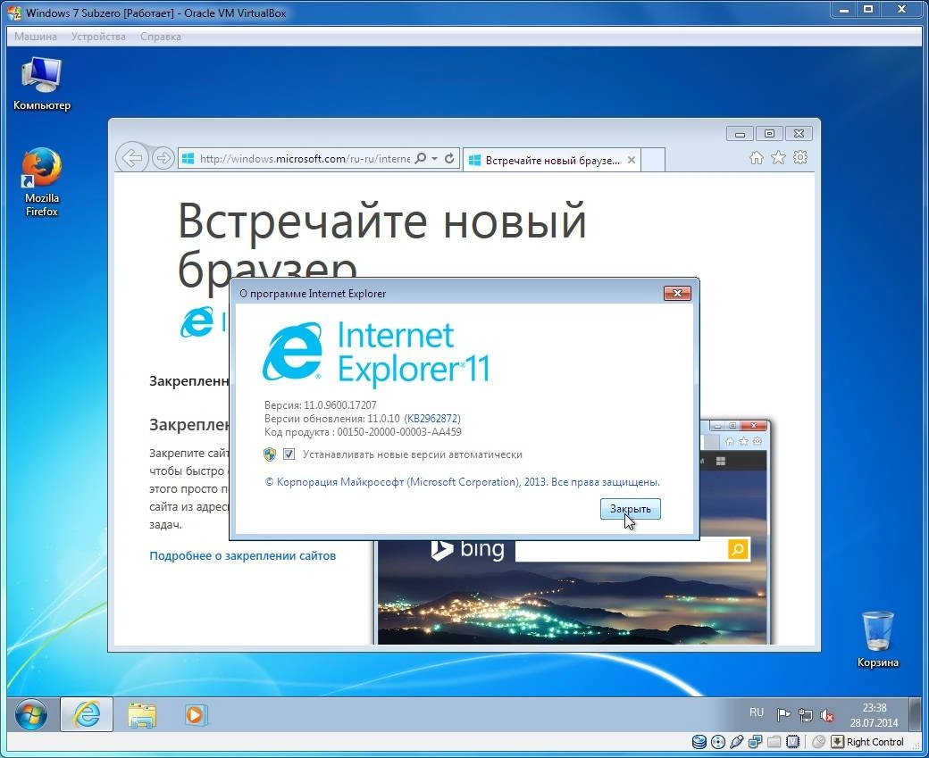This screenshot has height=758, width=929.
Task: Click the optical disc icon in VirtualBox status bar
Action: click(718, 741)
